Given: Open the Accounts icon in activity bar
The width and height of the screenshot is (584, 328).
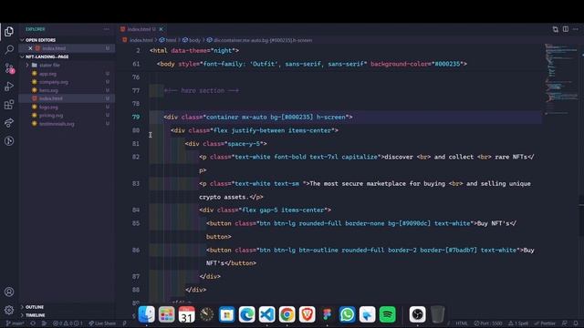Looking at the screenshot, I should coord(9,292).
